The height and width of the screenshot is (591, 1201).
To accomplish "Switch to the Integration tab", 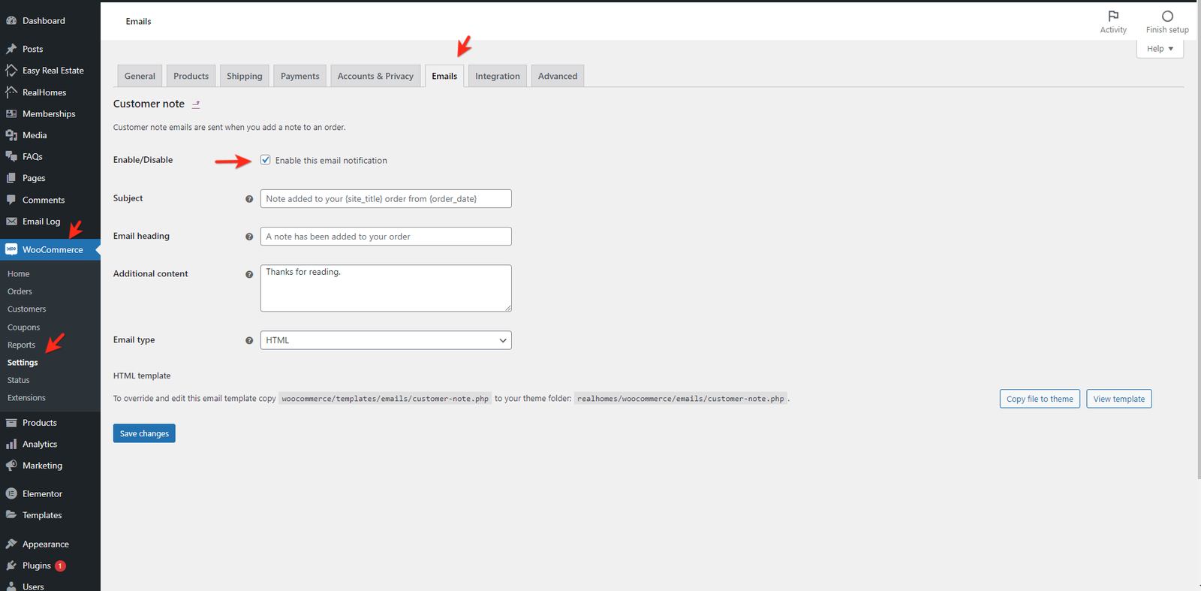I will pyautogui.click(x=497, y=76).
